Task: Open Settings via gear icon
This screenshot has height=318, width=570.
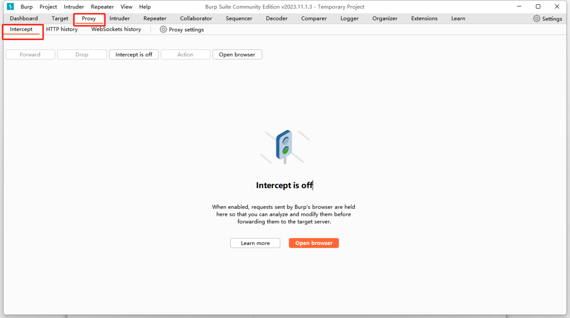Action: coord(536,19)
